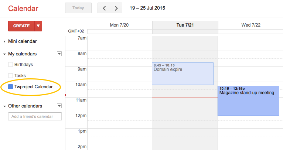Enable the Birthdays calendar checkbox

(10, 64)
